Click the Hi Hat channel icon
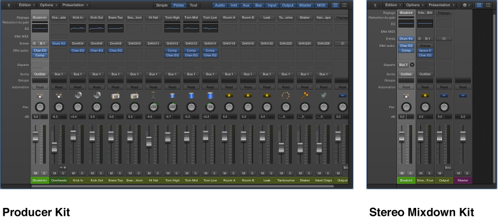The height and width of the screenshot is (222, 498). (x=154, y=95)
